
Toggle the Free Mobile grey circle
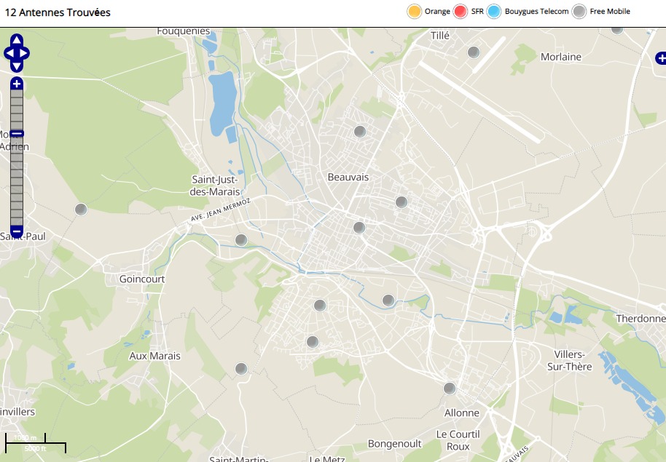click(579, 12)
